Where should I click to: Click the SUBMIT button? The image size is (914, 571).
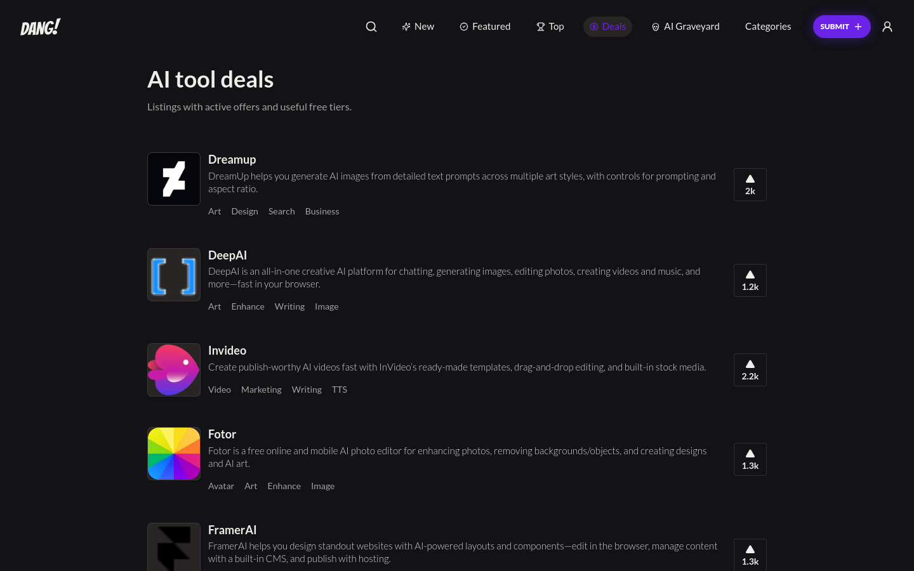pyautogui.click(x=842, y=27)
